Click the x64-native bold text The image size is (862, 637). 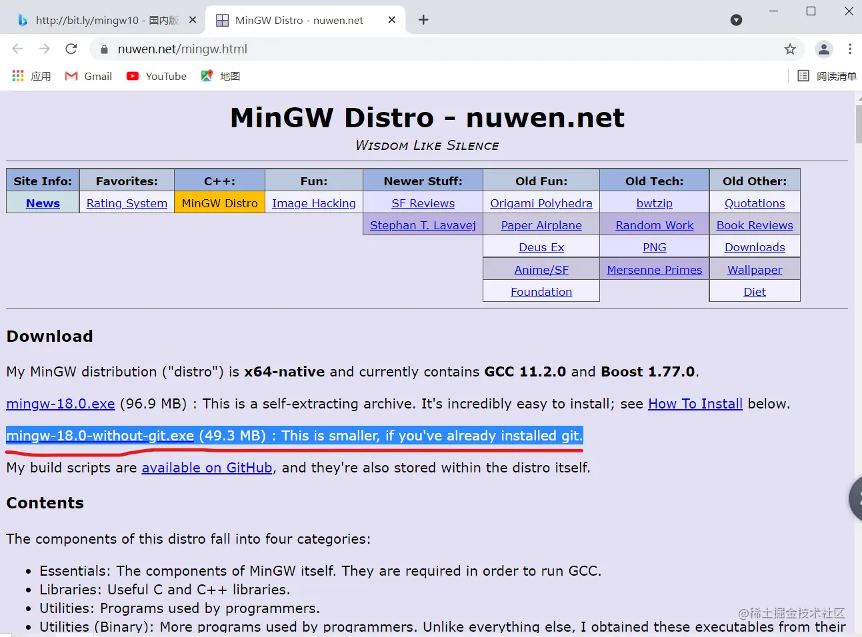click(x=285, y=372)
